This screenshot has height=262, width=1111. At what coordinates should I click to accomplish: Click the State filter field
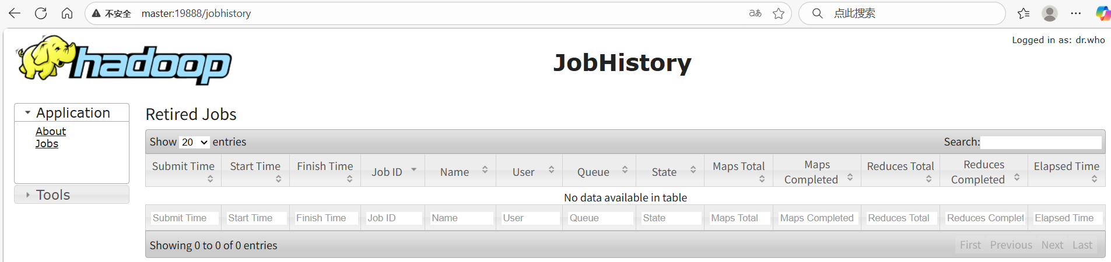pyautogui.click(x=671, y=218)
